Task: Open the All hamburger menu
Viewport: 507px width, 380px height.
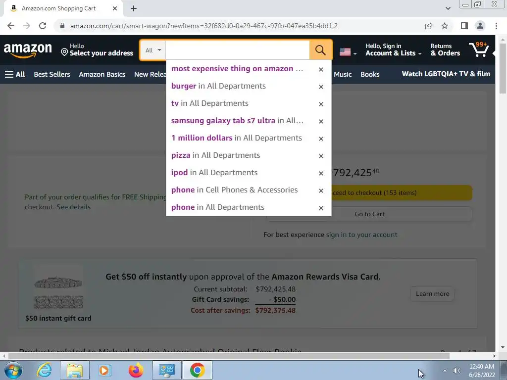Action: (15, 74)
